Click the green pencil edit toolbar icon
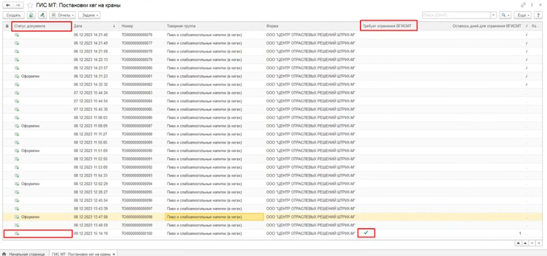 coord(42,15)
